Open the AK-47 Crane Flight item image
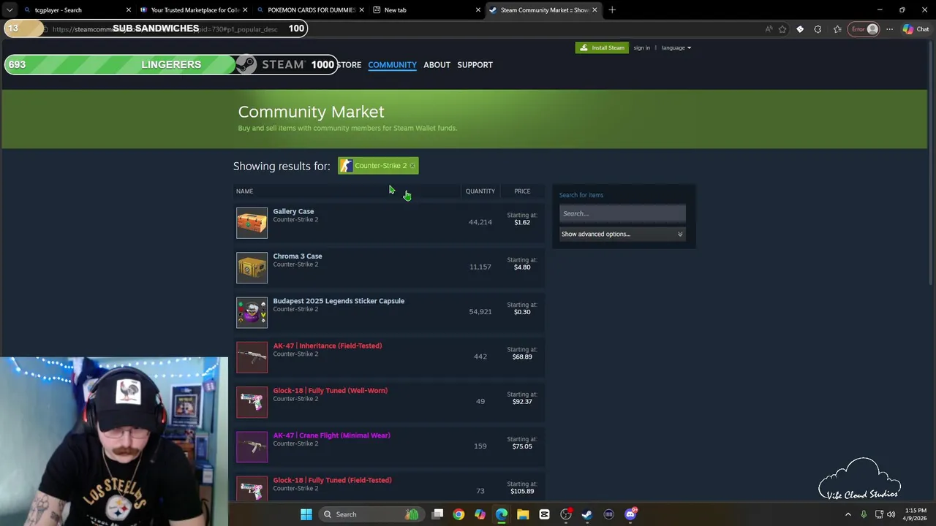The width and height of the screenshot is (936, 526). point(252,446)
